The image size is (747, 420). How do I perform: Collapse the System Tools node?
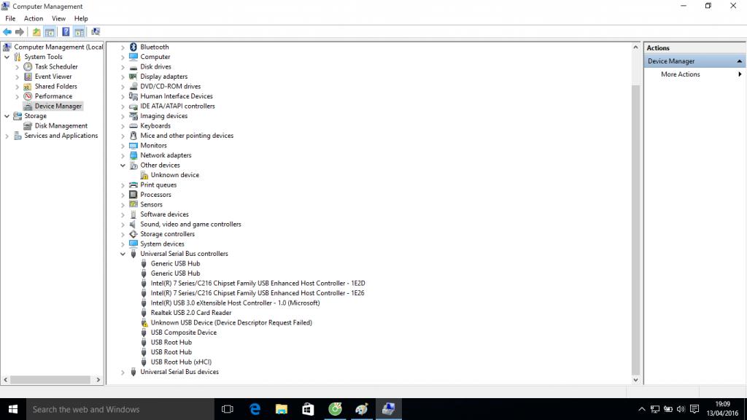coord(7,57)
